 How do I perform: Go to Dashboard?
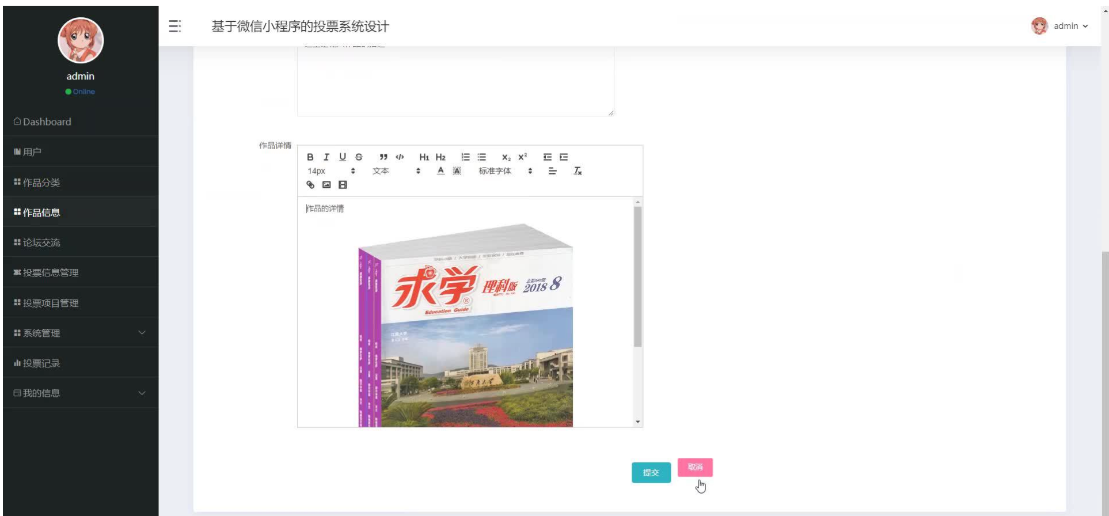pyautogui.click(x=80, y=122)
